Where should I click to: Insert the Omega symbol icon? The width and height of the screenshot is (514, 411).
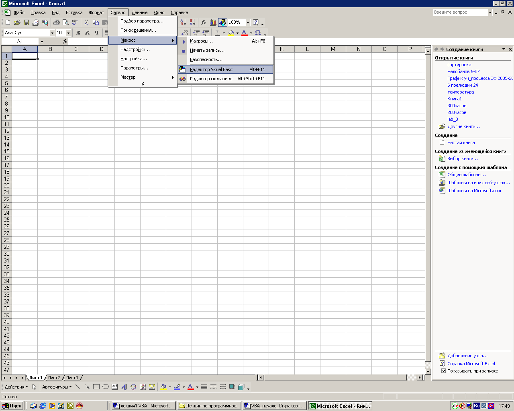(258, 33)
